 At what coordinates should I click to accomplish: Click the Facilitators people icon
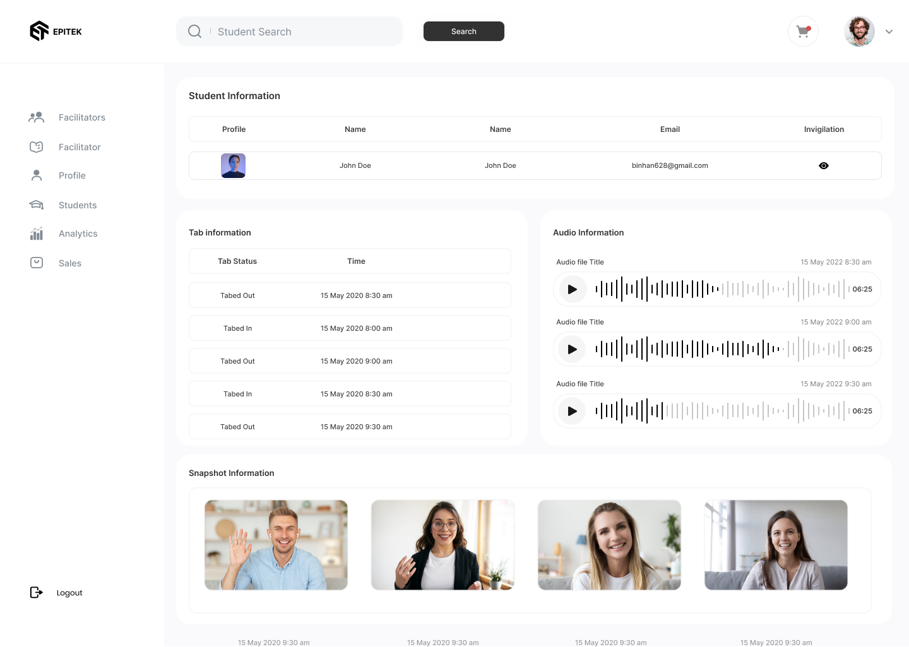(x=37, y=117)
